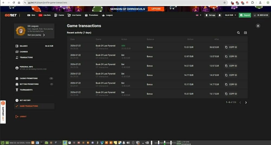Expand Start your journey chevron

[44, 35]
